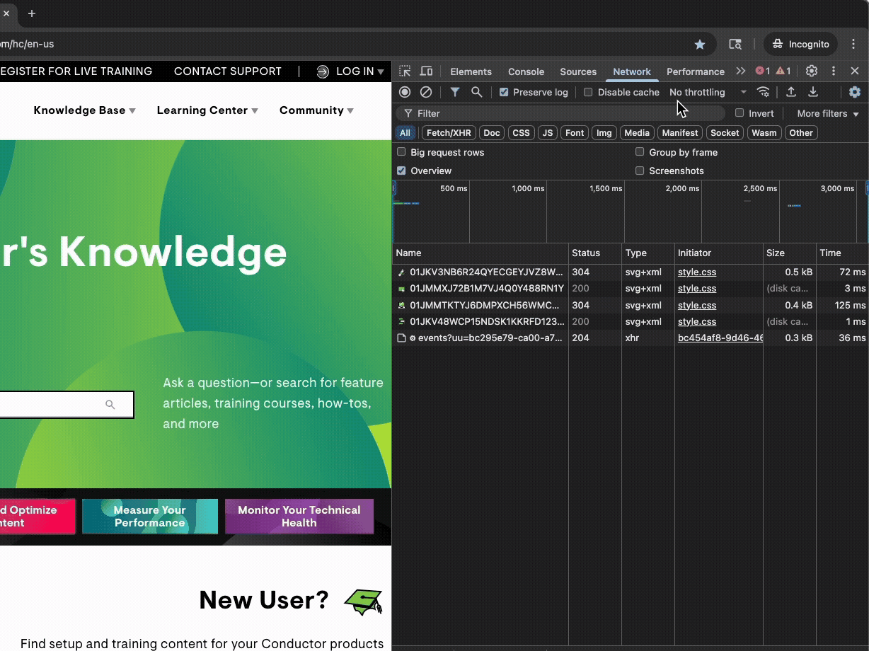Switch to the Console tab
The height and width of the screenshot is (651, 869).
[526, 71]
